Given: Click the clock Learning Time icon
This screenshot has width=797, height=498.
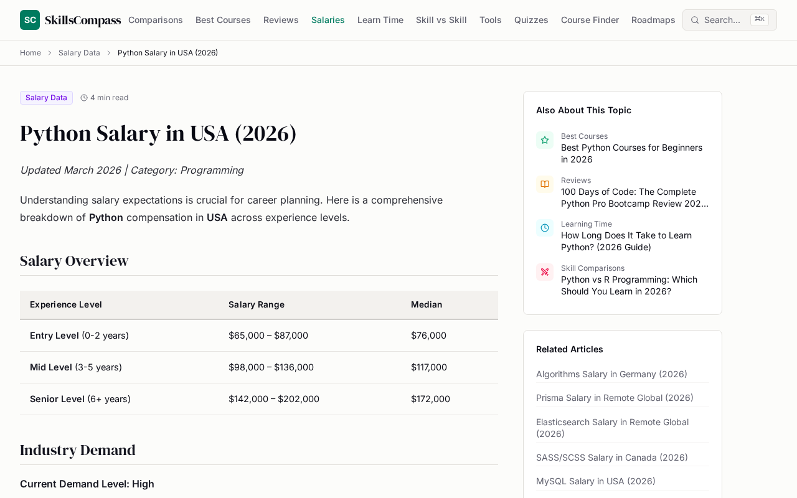Looking at the screenshot, I should (545, 228).
